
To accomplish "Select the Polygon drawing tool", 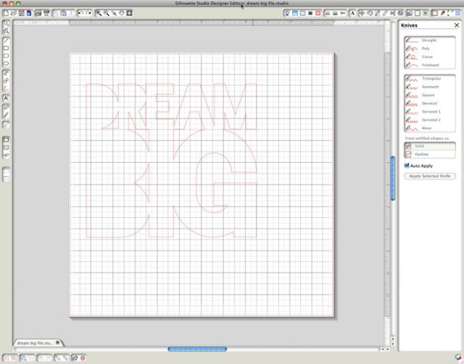I will coord(6,72).
